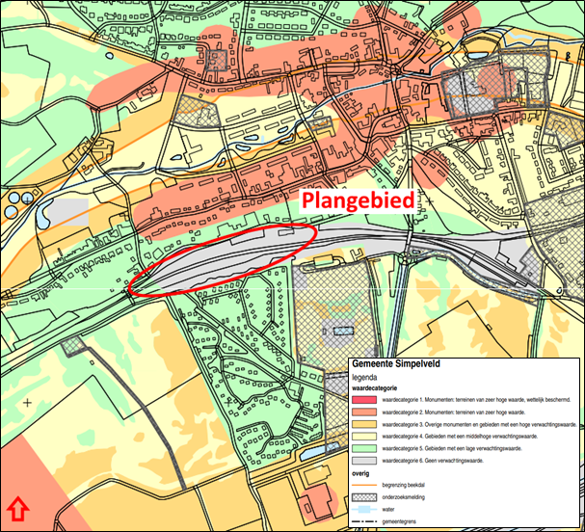This screenshot has height=532, width=585.
Task: Click the waardecategorie heading in legend
Action: click(x=381, y=388)
